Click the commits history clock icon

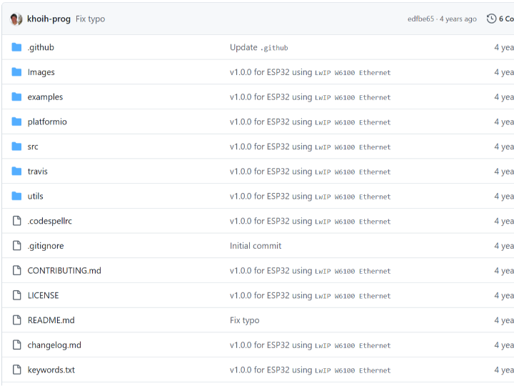coord(491,19)
